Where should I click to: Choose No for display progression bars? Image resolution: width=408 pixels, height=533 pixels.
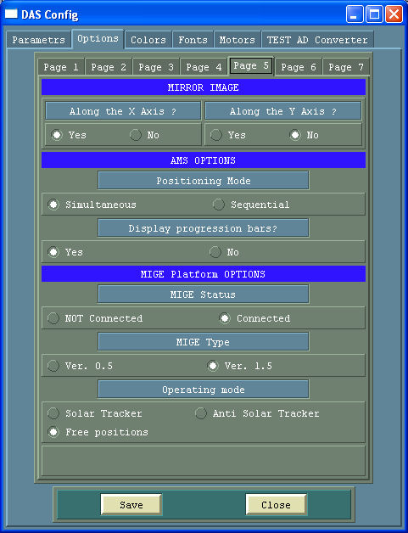pyautogui.click(x=215, y=252)
